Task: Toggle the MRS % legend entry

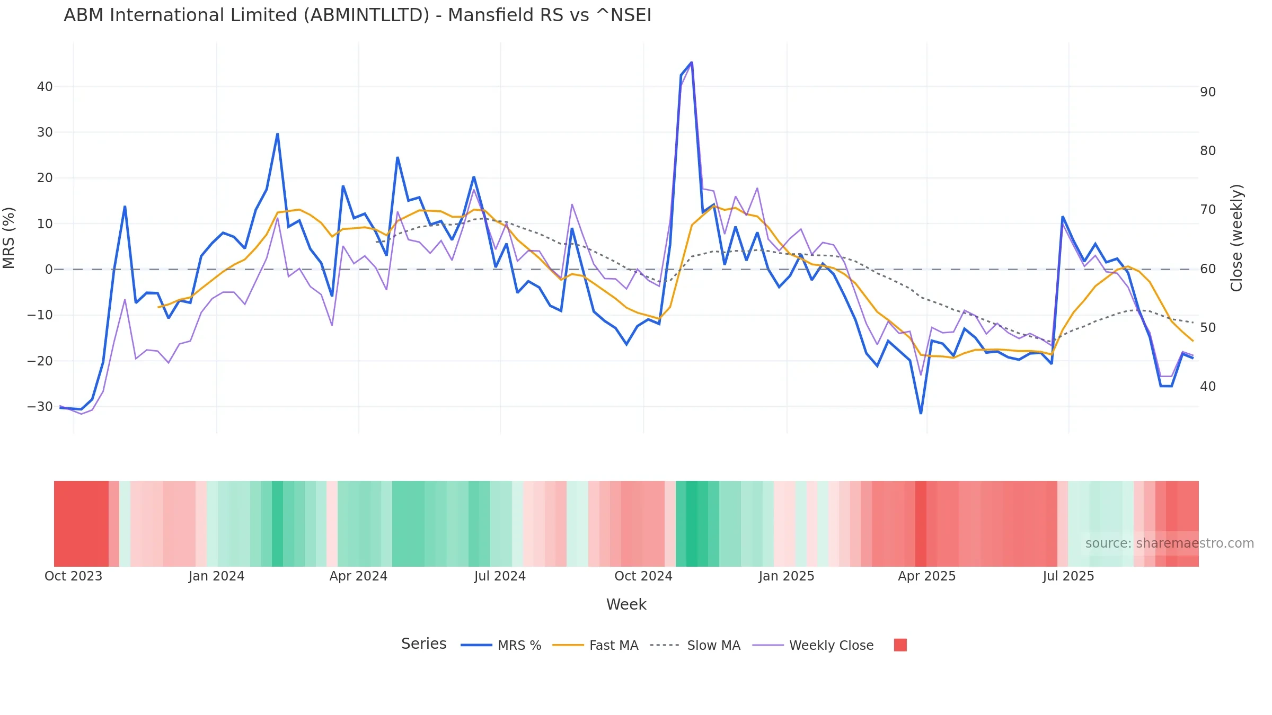Action: pyautogui.click(x=501, y=645)
